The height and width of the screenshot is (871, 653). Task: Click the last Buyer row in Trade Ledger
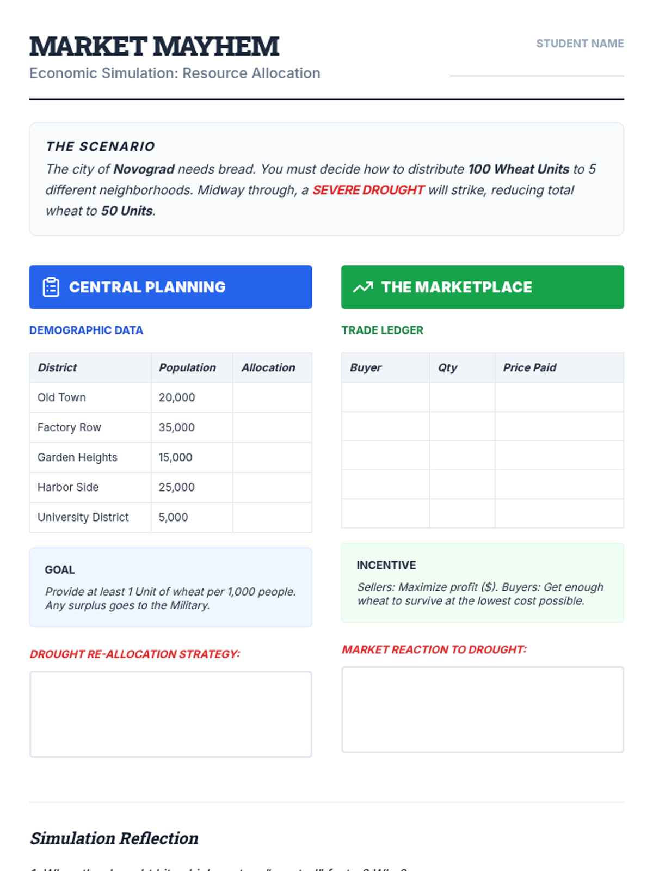tap(385, 513)
